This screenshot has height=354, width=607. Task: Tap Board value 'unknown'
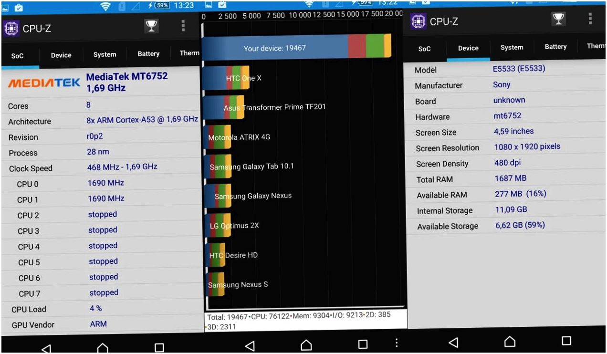click(x=509, y=100)
